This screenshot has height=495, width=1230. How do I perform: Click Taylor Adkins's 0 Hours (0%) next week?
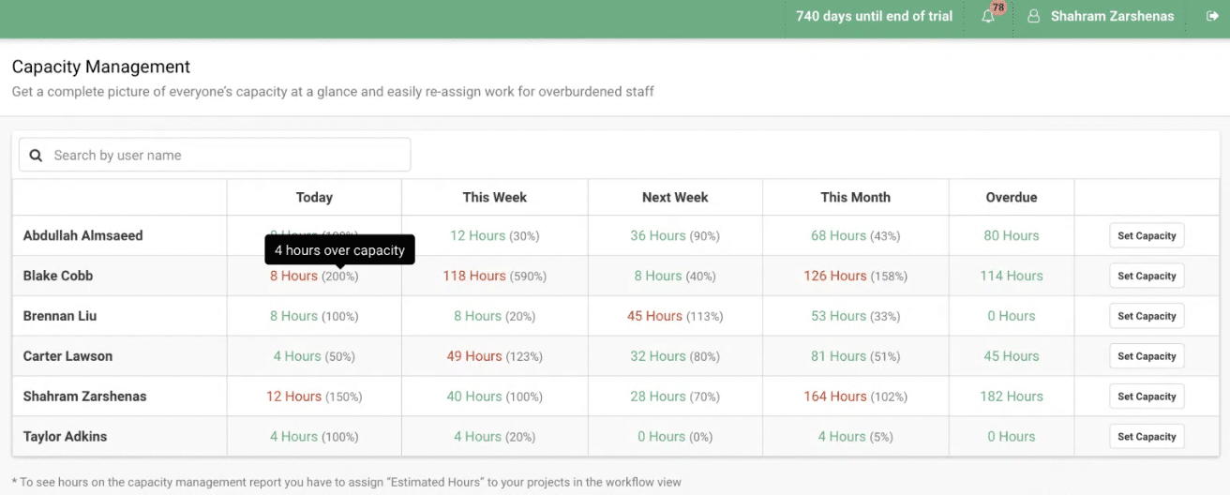(675, 437)
